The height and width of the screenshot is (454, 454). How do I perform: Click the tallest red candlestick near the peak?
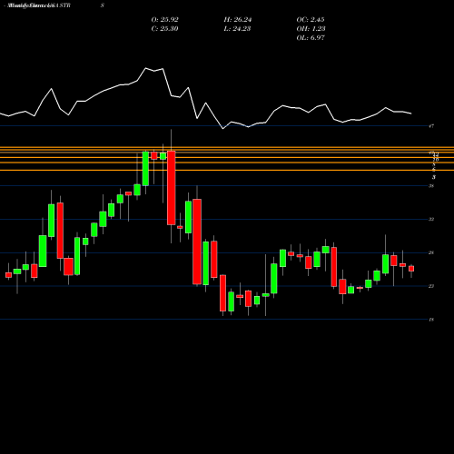click(x=172, y=188)
